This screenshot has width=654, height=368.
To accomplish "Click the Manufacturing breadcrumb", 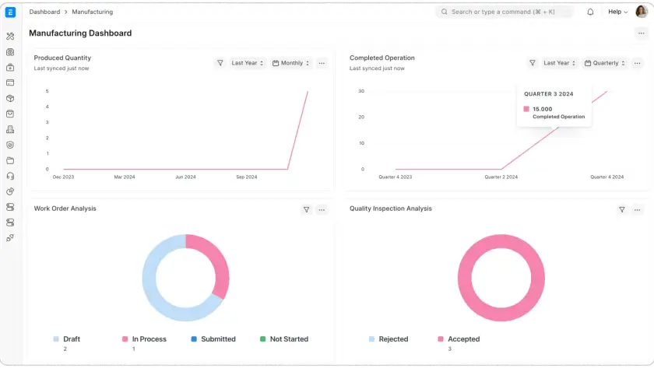I will [93, 12].
